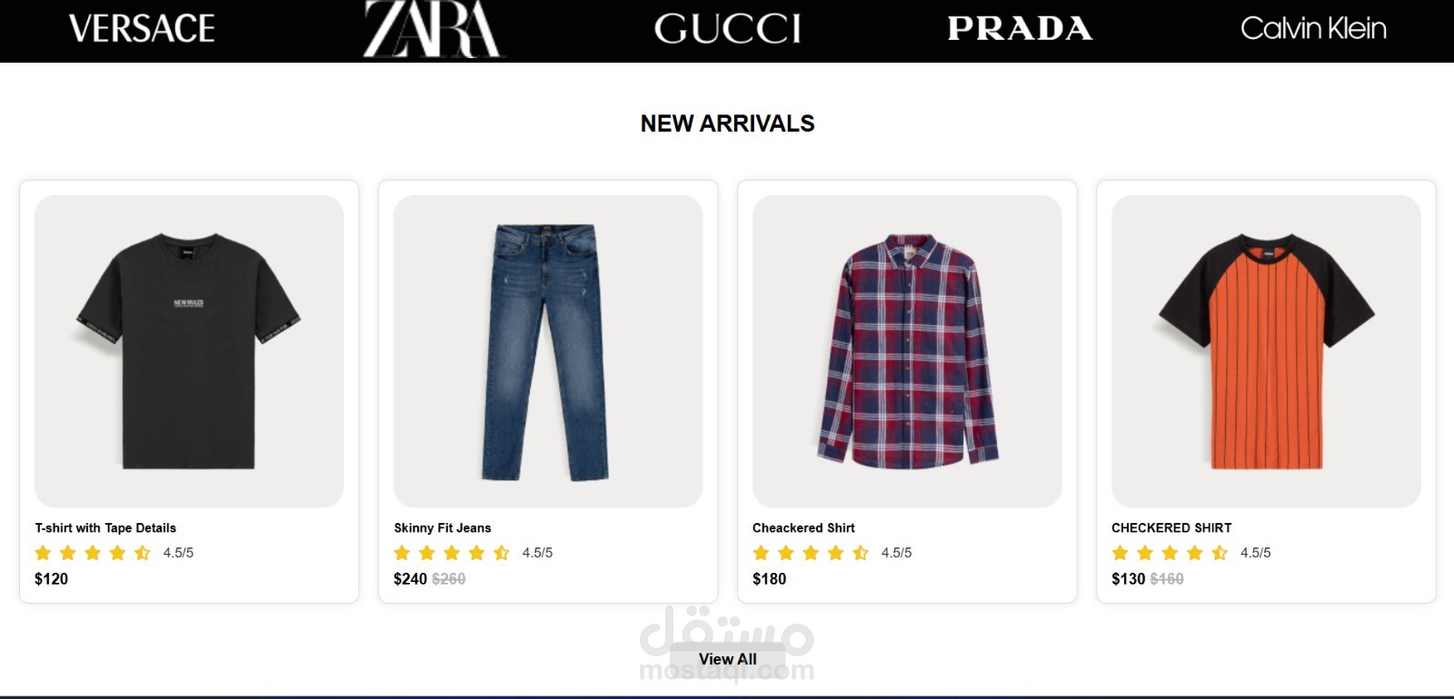Click the third star on Cheackered Shirt rating
The image size is (1454, 699).
[811, 553]
